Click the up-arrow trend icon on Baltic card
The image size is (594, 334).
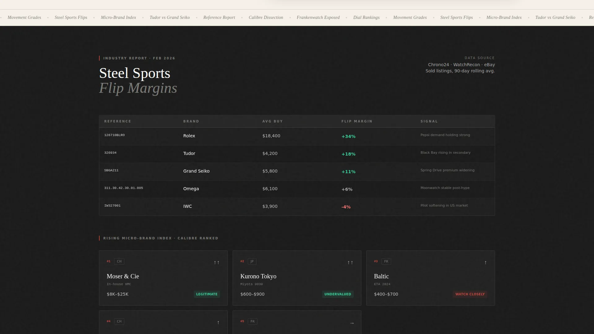485,263
